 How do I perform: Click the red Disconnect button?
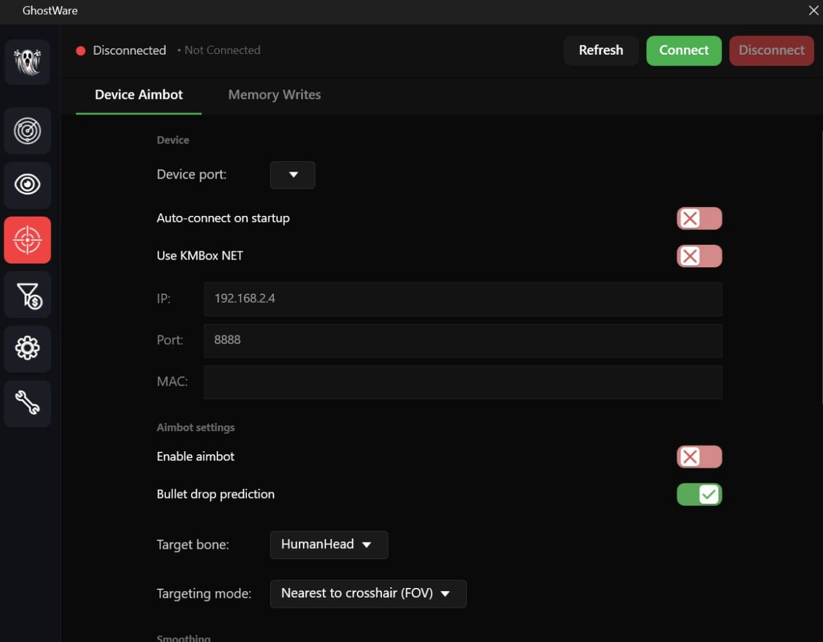coord(771,50)
